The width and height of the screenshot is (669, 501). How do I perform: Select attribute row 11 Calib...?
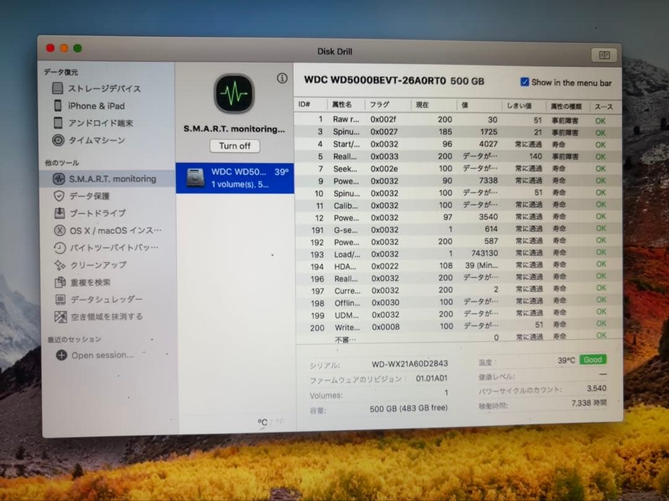pos(457,205)
